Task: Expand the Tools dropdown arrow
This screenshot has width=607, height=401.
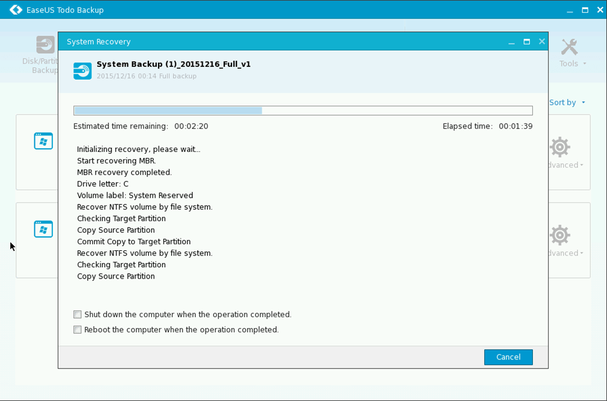Action: pyautogui.click(x=585, y=63)
